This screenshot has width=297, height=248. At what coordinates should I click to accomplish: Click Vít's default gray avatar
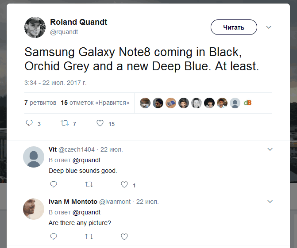coord(34,157)
